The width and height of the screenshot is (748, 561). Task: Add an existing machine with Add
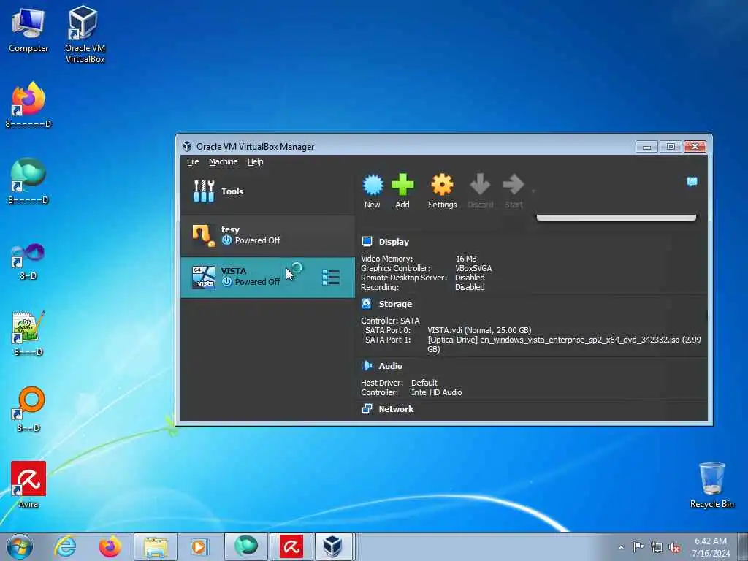point(402,191)
